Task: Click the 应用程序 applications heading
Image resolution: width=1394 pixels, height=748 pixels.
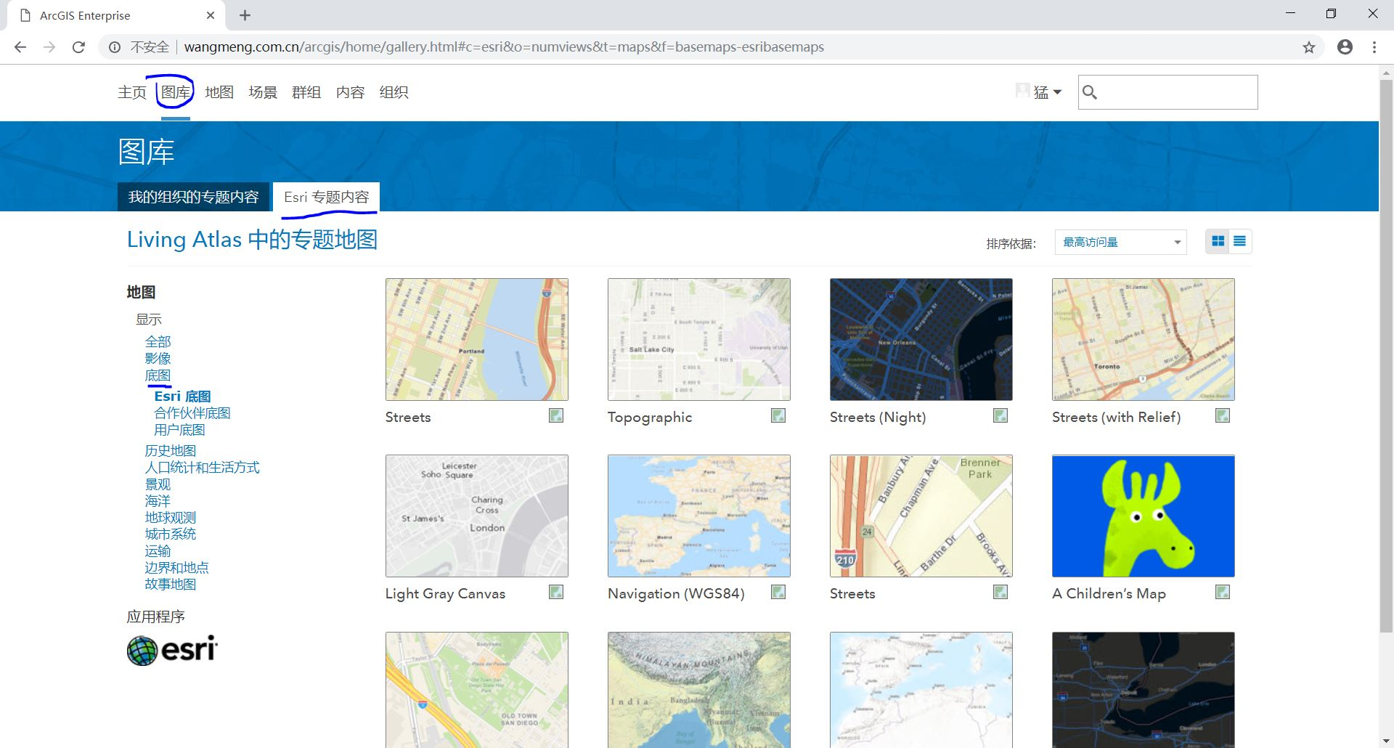Action: (x=155, y=617)
